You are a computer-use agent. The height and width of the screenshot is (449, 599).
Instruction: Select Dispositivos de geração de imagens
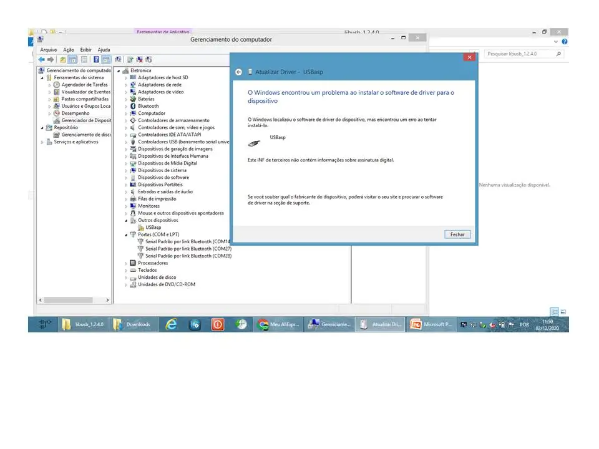pos(175,149)
